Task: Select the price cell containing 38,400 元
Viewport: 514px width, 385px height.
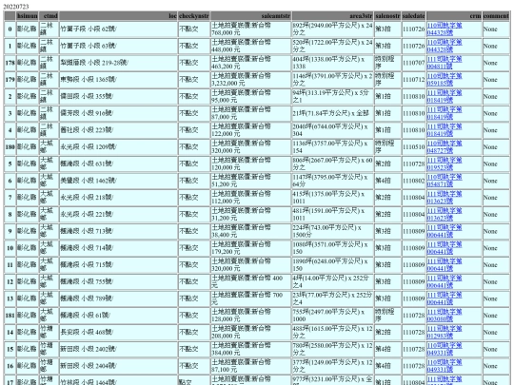Action: click(250, 231)
